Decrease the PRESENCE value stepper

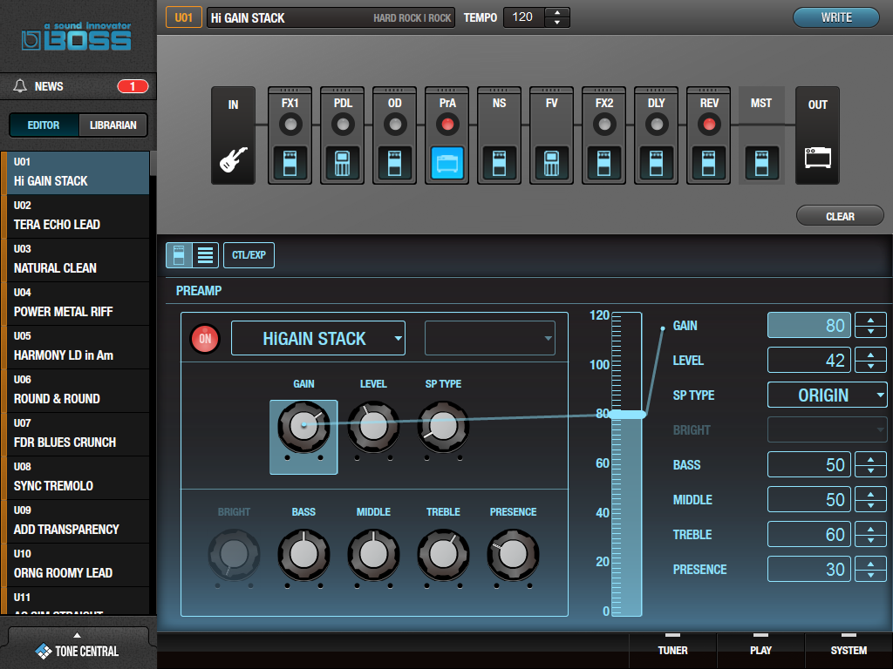coord(870,575)
